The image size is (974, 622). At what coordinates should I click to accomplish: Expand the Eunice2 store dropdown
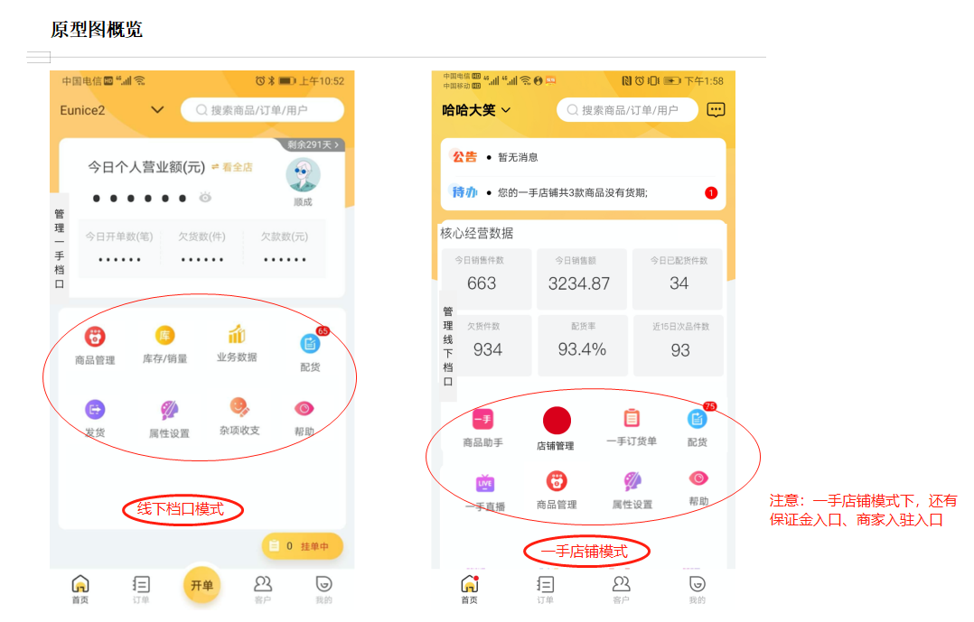(x=158, y=110)
